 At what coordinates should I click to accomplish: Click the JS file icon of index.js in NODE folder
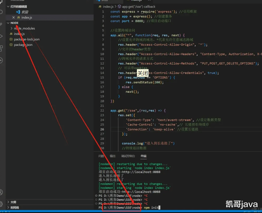[11, 34]
